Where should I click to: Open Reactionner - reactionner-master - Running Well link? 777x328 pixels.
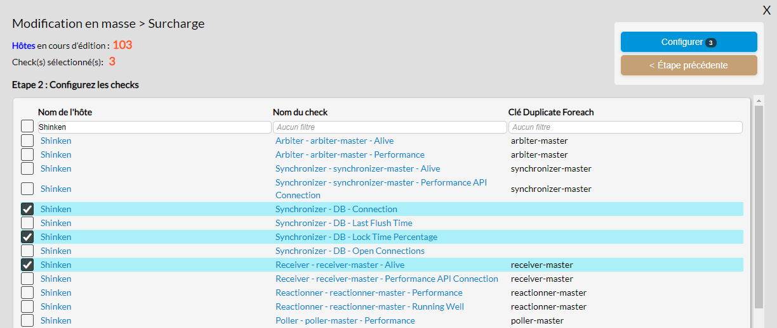369,306
